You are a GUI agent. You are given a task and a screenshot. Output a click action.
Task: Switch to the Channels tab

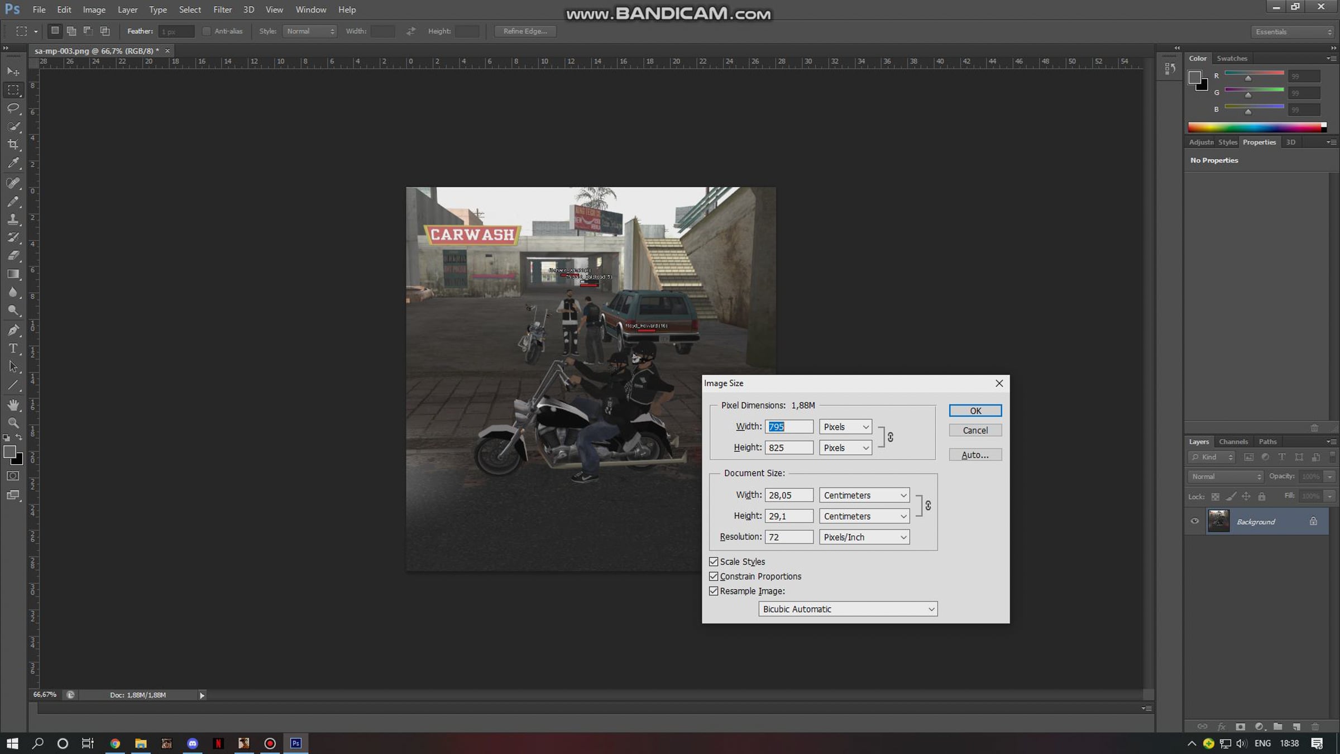tap(1233, 441)
